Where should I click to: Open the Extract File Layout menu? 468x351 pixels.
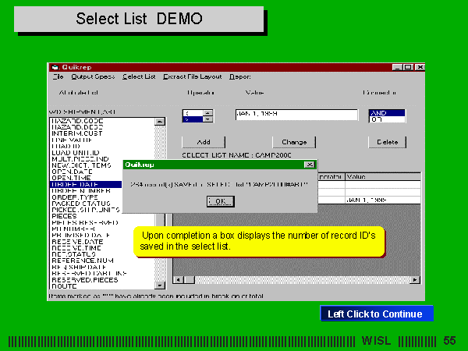[193, 76]
